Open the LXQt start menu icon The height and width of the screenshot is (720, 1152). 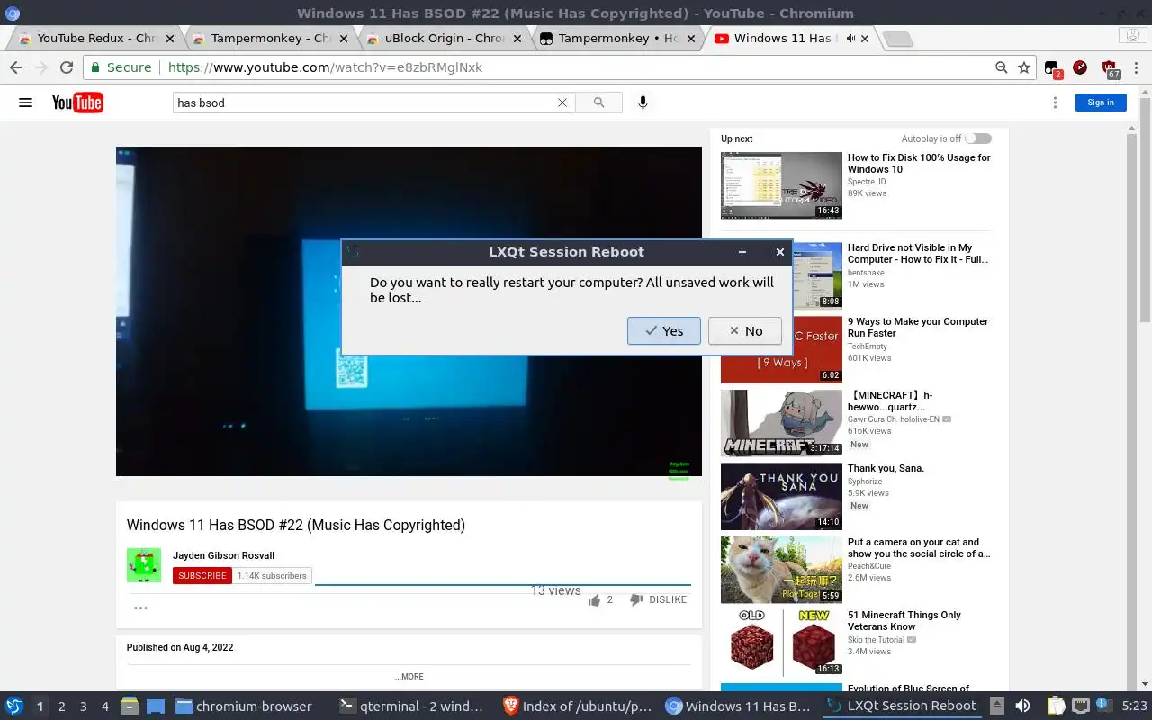coord(13,706)
